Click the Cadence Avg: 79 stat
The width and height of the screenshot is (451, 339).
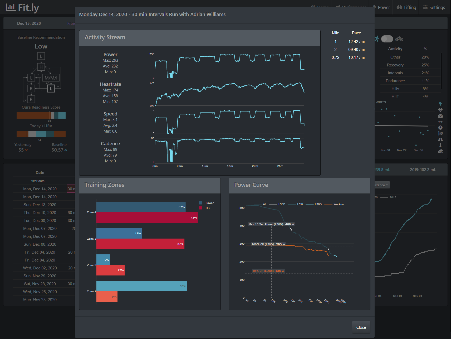tap(110, 155)
